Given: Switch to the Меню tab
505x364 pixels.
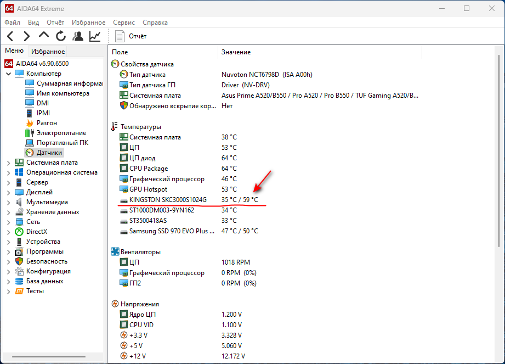Looking at the screenshot, I should click(x=14, y=51).
